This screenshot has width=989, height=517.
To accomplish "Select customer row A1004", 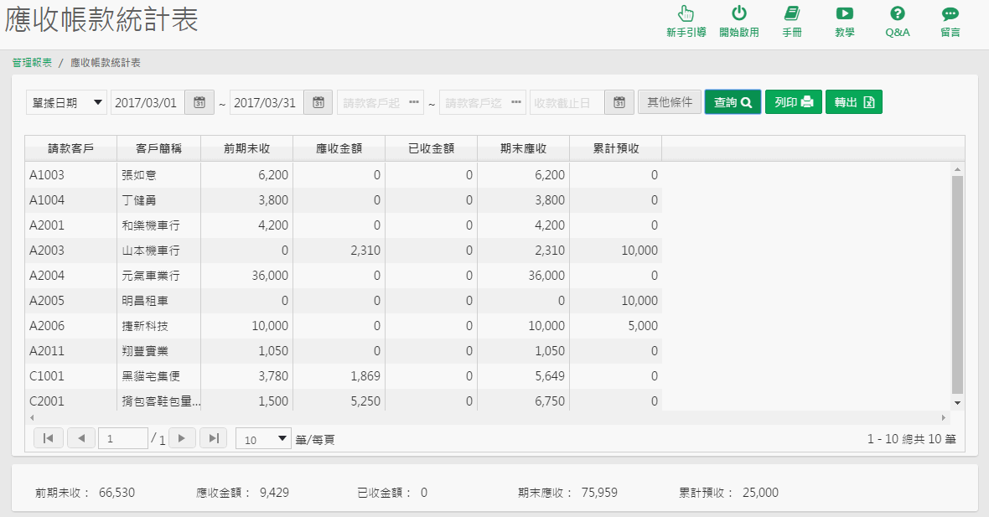I will pos(343,200).
